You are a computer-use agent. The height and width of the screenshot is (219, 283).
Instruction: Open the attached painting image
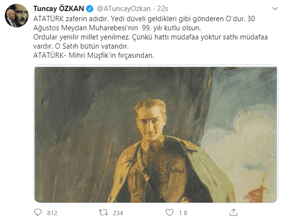(x=156, y=134)
